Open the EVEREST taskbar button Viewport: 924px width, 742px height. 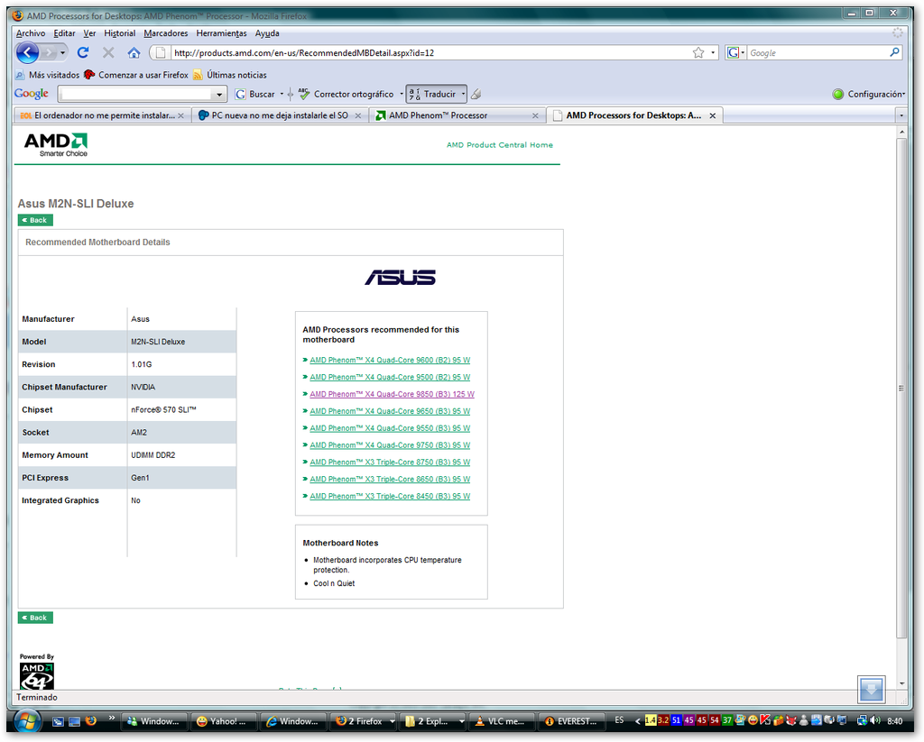pos(571,720)
